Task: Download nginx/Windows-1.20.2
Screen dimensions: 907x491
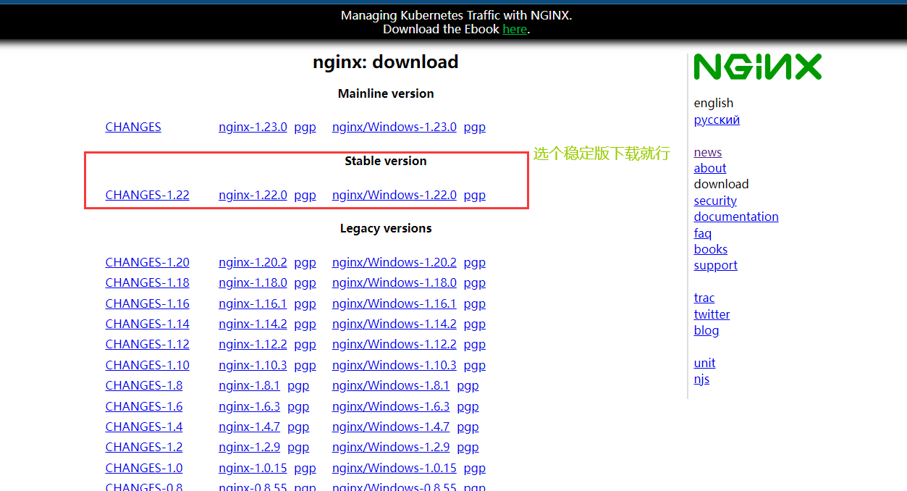Action: tap(395, 262)
